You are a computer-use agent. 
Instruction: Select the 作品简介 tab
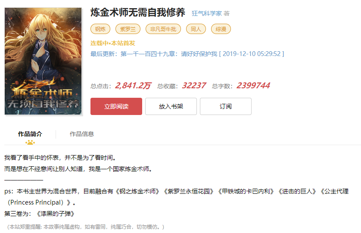[30, 134]
